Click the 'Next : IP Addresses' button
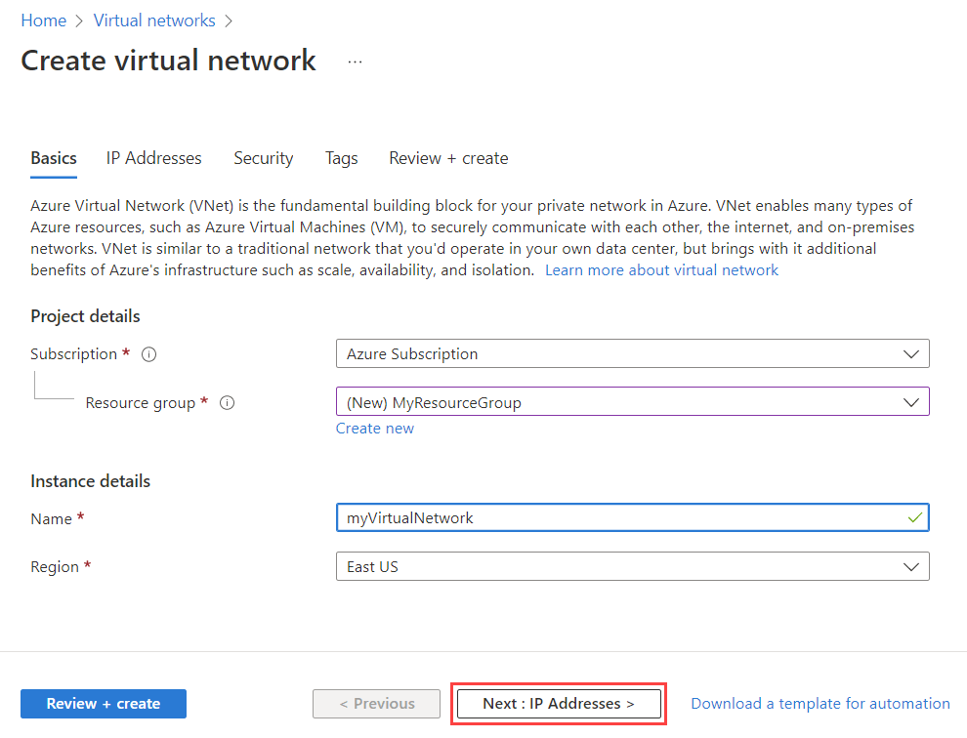Image resolution: width=967 pixels, height=738 pixels. (559, 703)
